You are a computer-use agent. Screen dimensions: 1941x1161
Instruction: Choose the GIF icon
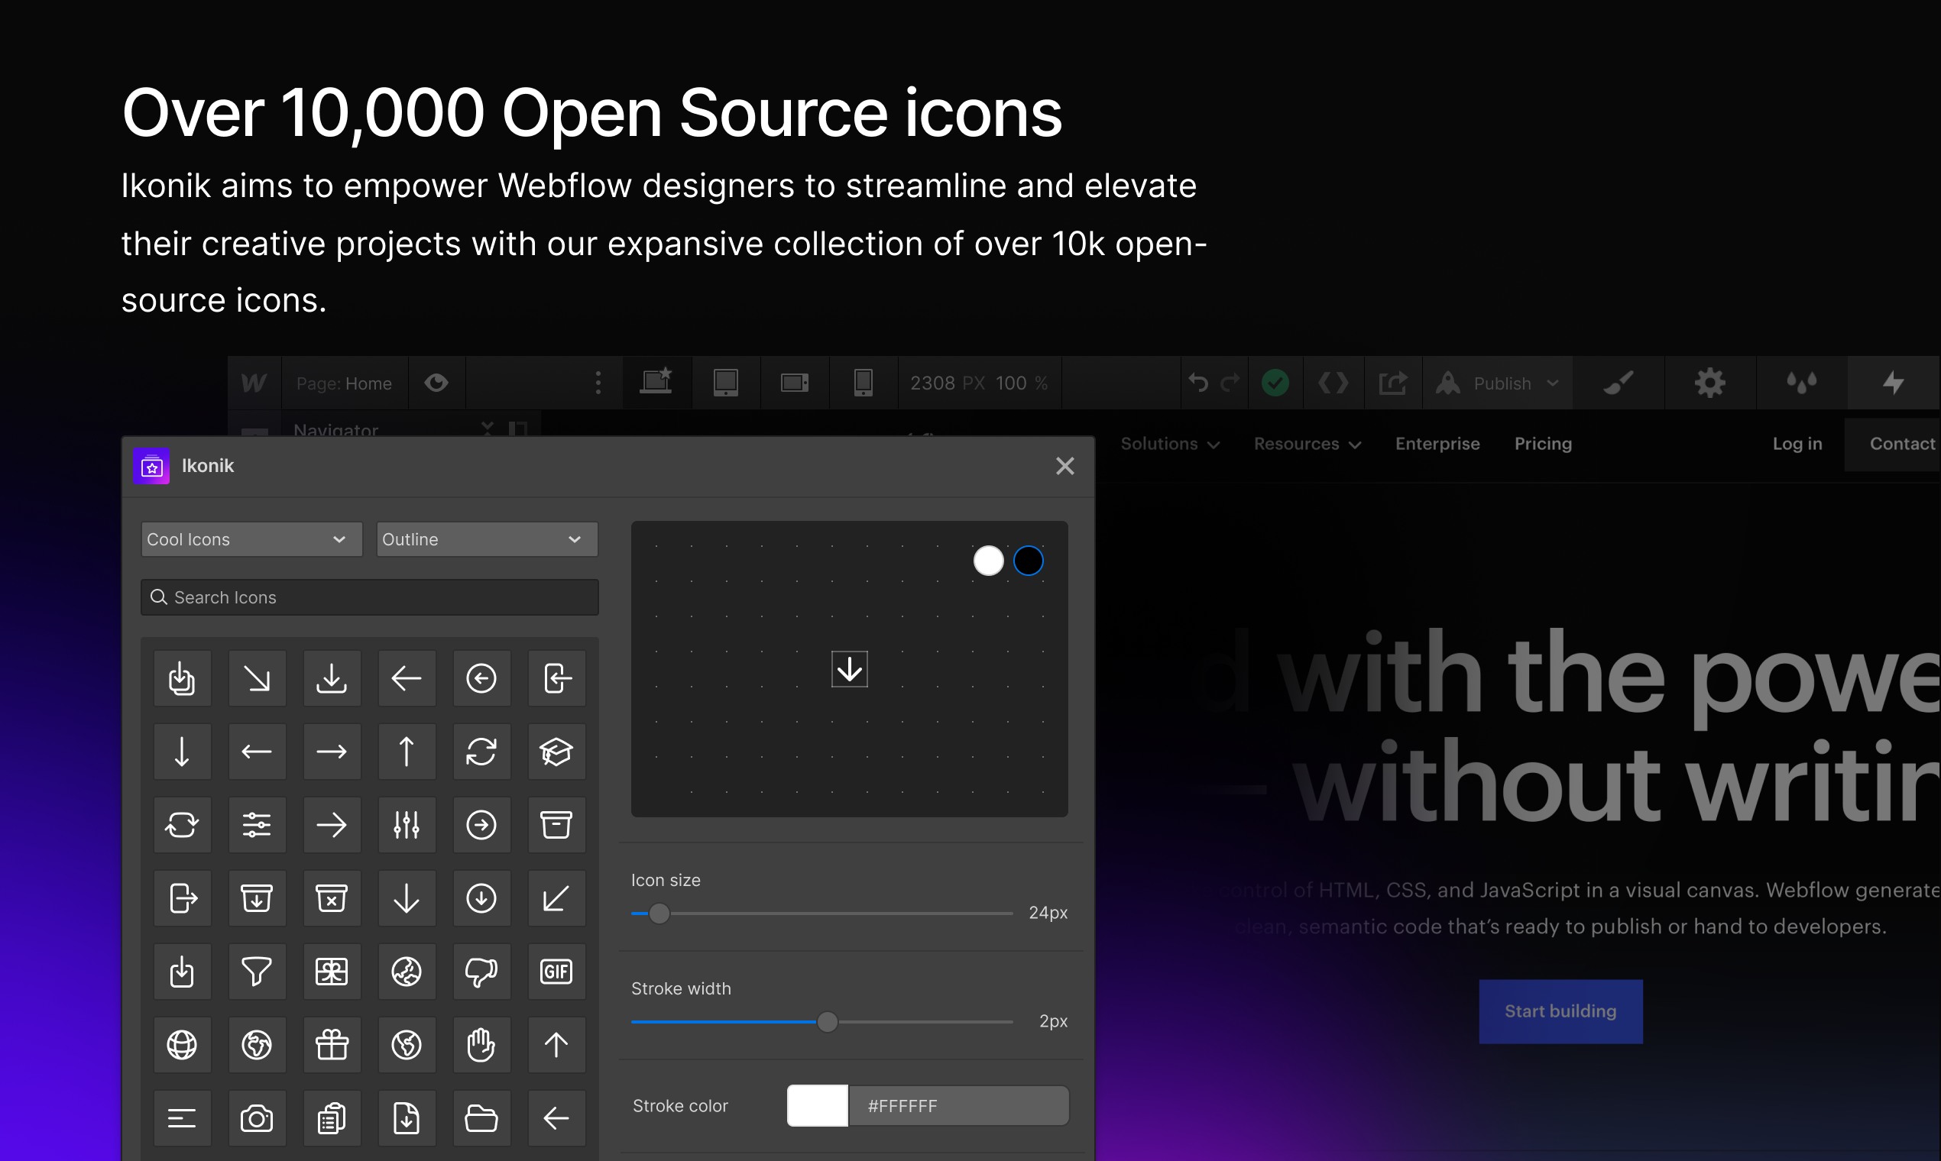pos(556,972)
